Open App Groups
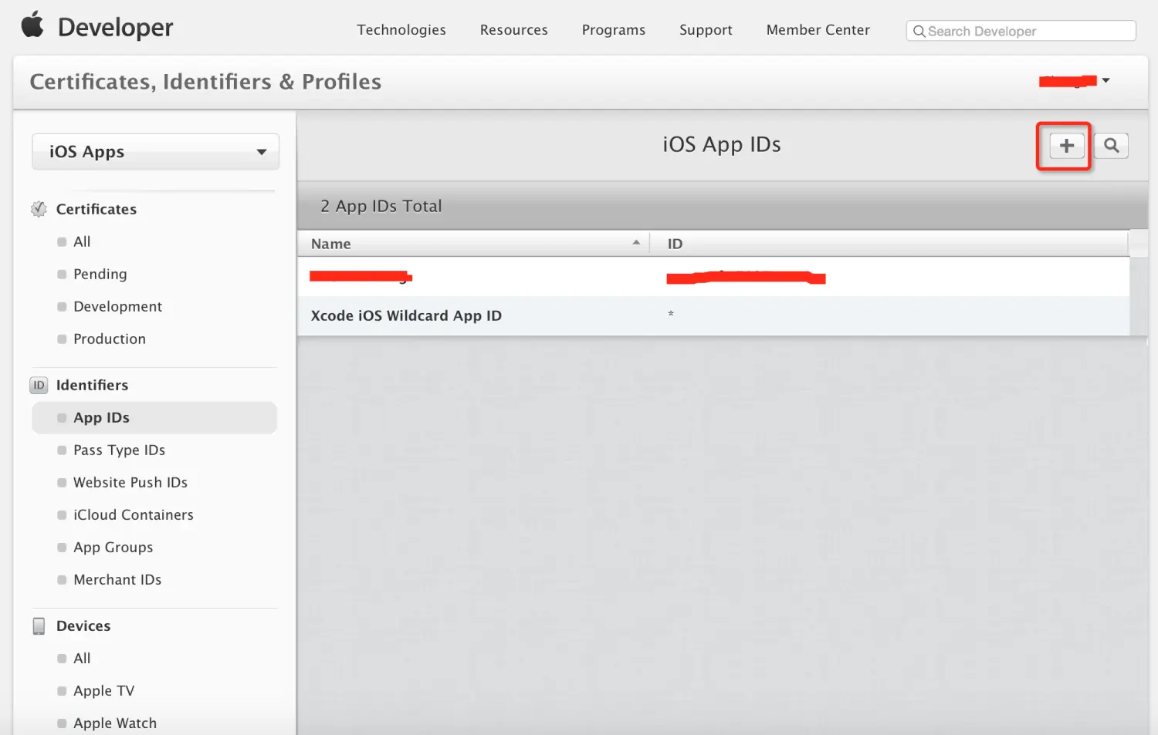This screenshot has width=1158, height=735. point(113,547)
